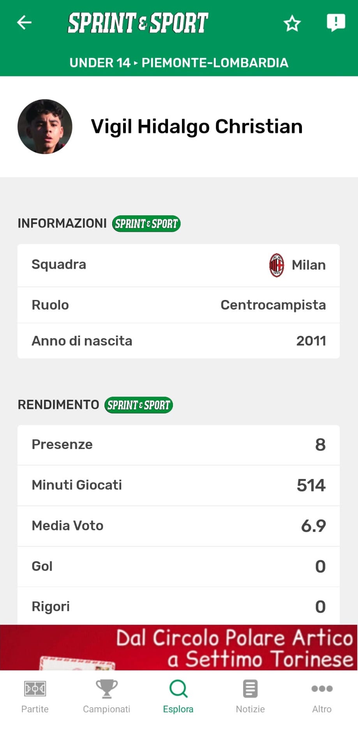Tap the Sprint e Sport header logo
This screenshot has width=358, height=729.
tap(138, 23)
